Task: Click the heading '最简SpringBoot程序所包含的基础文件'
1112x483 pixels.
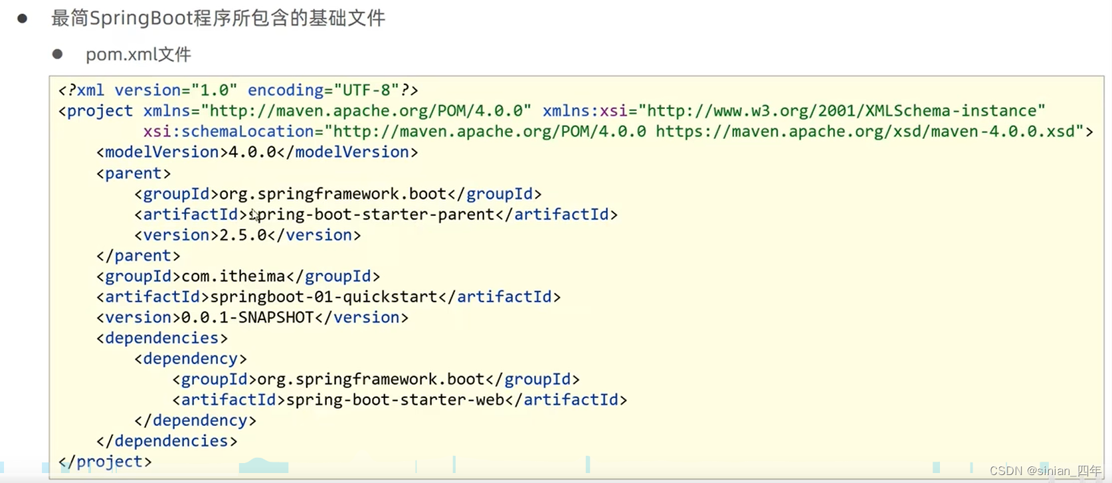Action: (x=218, y=18)
